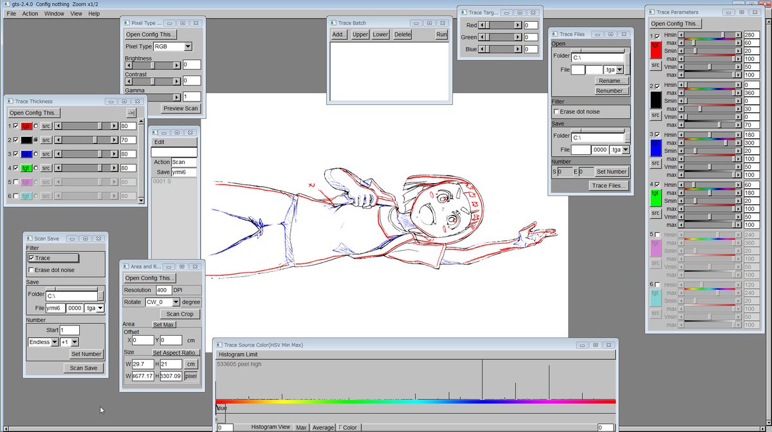Select radio button in Trace Thickness row 1
This screenshot has height=432, width=772.
[x=36, y=126]
